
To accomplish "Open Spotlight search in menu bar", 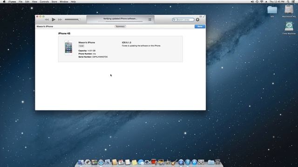I will click(x=288, y=2).
